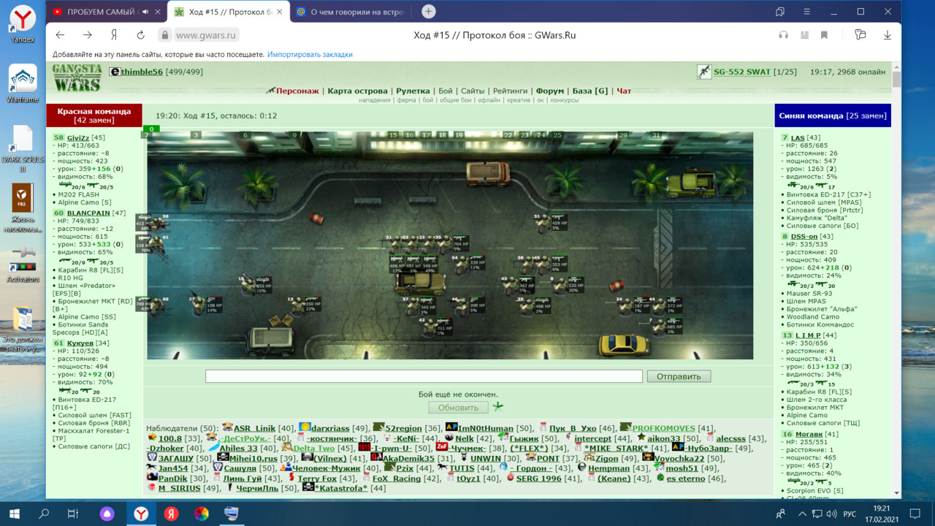Open BLANCPAIN player link in the red team

(x=88, y=213)
